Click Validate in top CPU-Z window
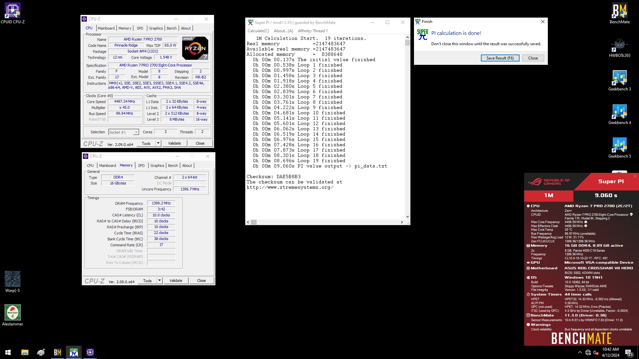The image size is (639, 359). (x=174, y=144)
